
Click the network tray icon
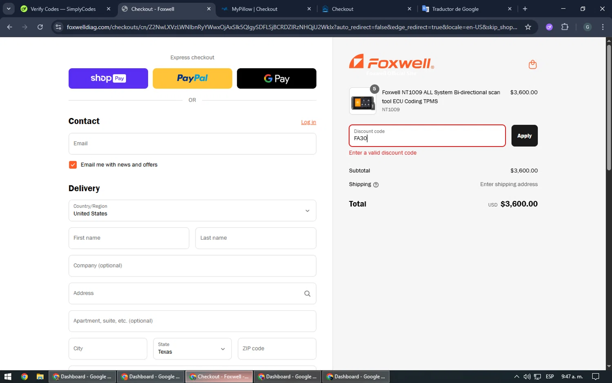tap(537, 376)
